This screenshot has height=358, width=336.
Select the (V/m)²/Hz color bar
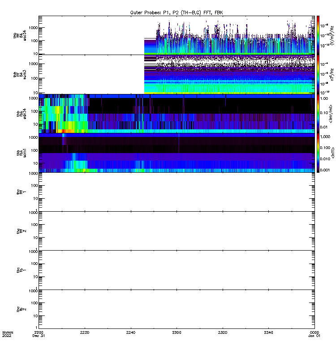click(x=318, y=35)
